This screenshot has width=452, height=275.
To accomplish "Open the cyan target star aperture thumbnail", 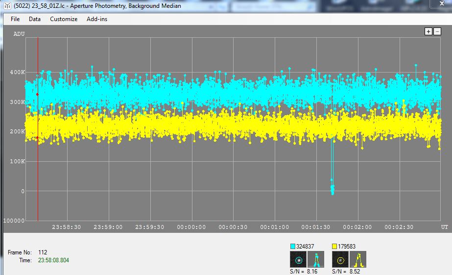I will coord(298,259).
